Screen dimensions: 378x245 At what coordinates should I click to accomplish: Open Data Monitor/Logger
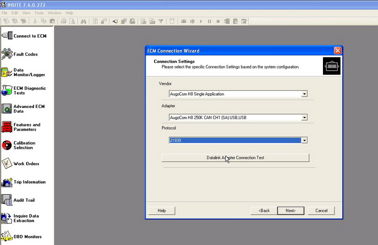(x=23, y=72)
